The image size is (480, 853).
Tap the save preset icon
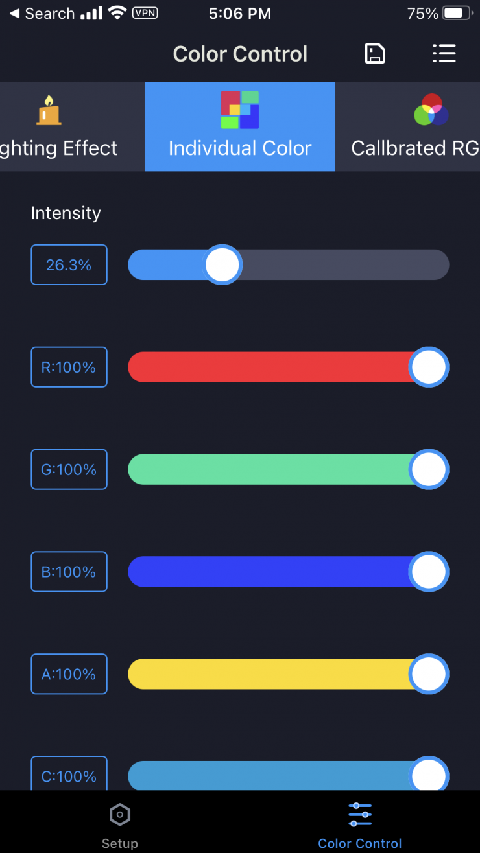(x=375, y=54)
